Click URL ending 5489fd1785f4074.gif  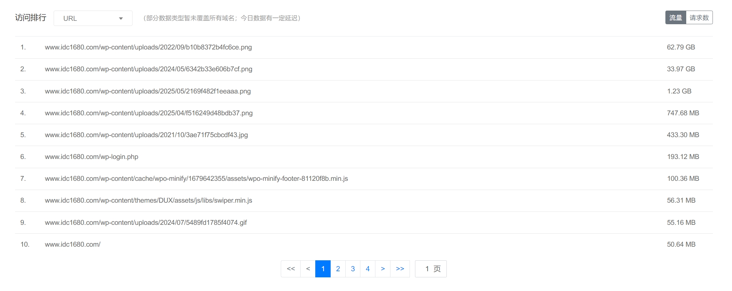click(146, 223)
